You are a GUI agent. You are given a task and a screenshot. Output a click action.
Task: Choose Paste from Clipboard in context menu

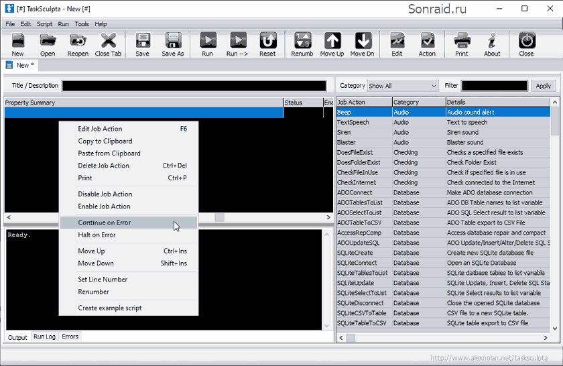click(x=129, y=154)
